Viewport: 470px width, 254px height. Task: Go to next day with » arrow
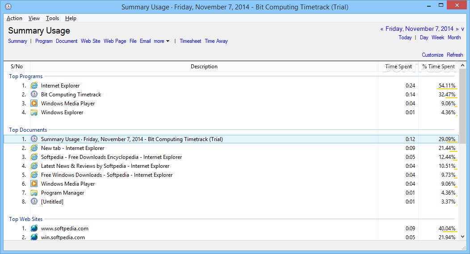(457, 29)
